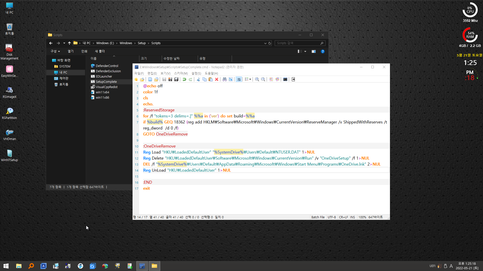The image size is (483, 271).
Task: Open the 보기(V) menu in Notepad2
Action: pyautogui.click(x=166, y=73)
